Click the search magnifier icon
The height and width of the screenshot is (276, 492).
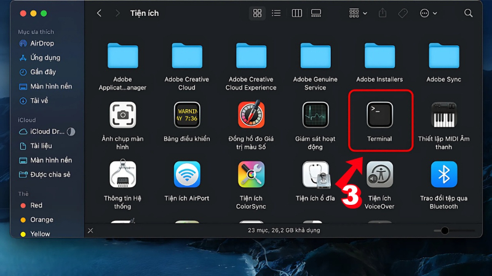468,13
